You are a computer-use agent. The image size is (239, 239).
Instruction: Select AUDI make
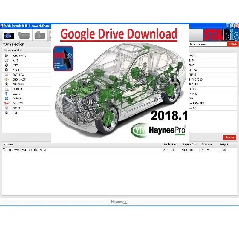click(x=15, y=60)
